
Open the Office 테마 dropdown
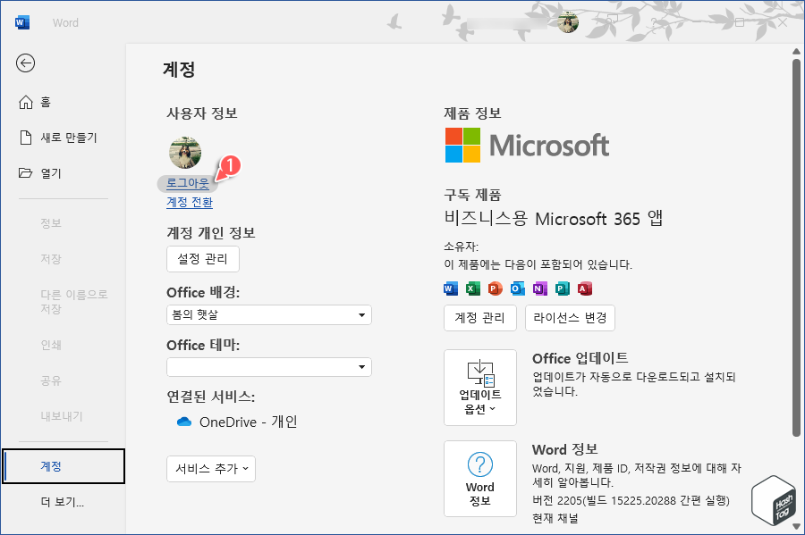pyautogui.click(x=268, y=367)
